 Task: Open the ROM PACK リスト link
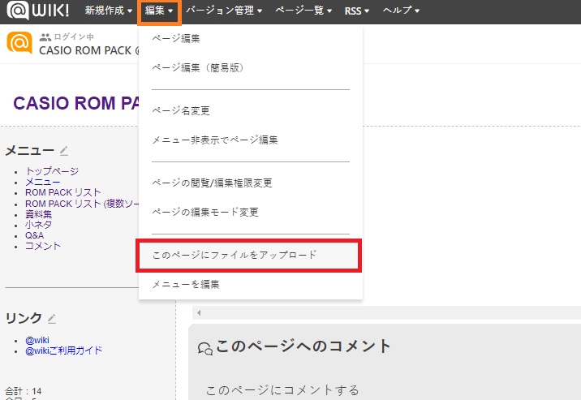pos(63,192)
